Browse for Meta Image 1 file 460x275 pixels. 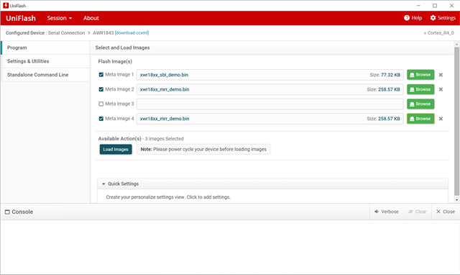(420, 75)
